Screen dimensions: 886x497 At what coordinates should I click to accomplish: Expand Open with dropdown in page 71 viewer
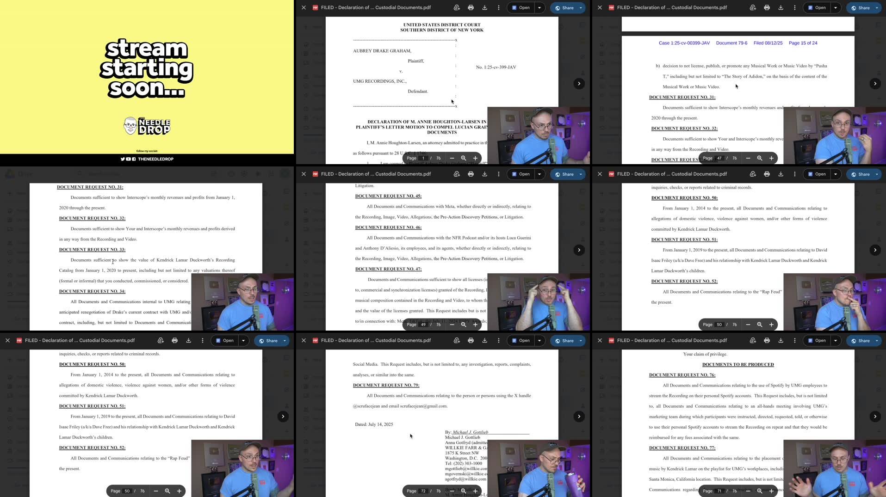[836, 341]
